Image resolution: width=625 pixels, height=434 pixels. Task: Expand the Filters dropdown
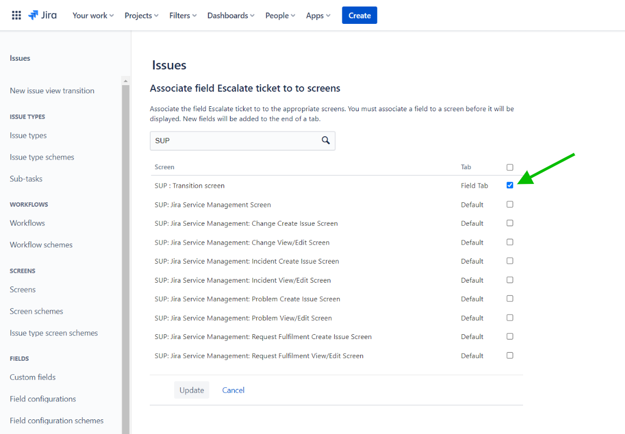point(183,15)
